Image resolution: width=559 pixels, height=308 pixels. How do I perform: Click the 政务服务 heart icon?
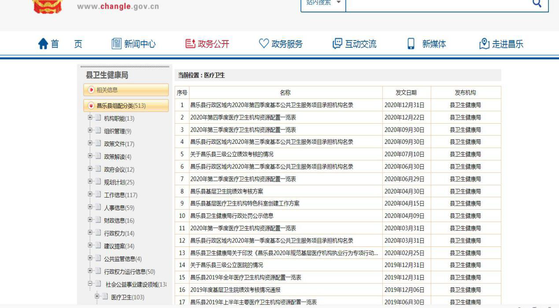[x=263, y=44]
